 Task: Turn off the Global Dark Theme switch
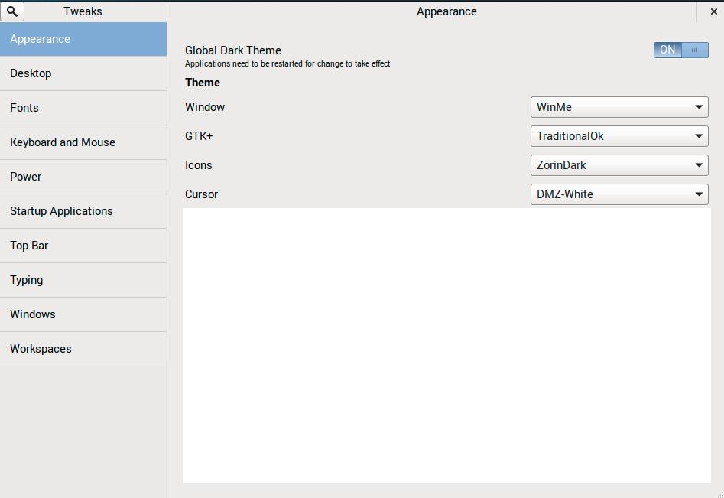pyautogui.click(x=680, y=50)
